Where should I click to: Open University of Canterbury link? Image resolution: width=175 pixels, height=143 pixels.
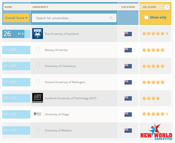(60, 66)
